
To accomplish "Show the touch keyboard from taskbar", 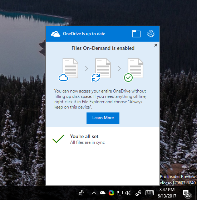I will click(x=149, y=193).
